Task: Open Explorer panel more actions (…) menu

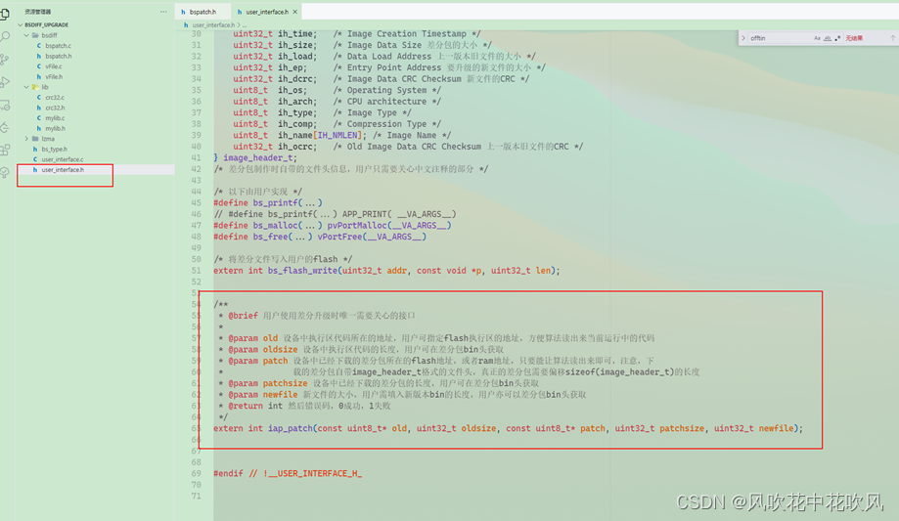Action: pos(164,12)
